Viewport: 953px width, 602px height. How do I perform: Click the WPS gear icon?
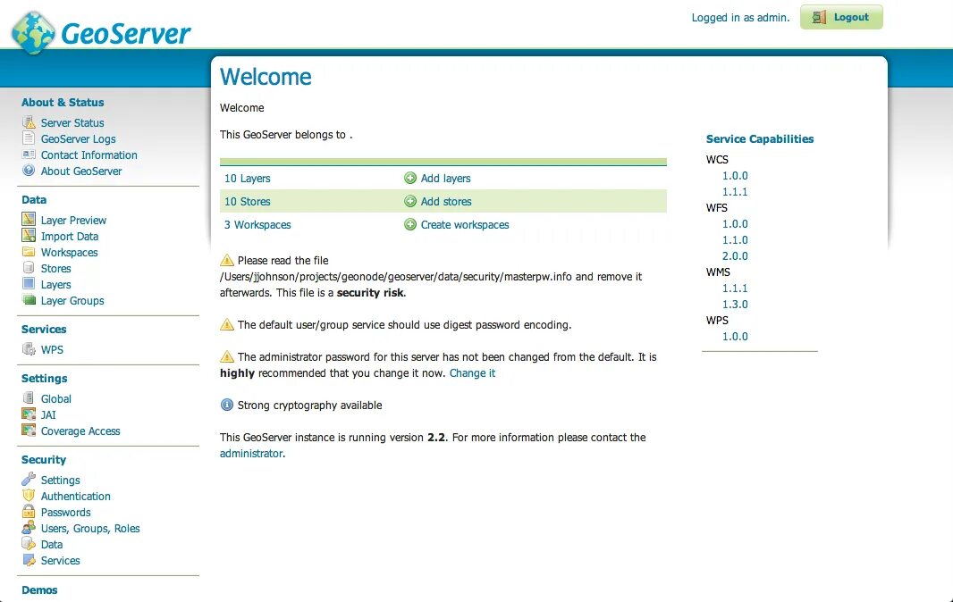[x=29, y=349]
